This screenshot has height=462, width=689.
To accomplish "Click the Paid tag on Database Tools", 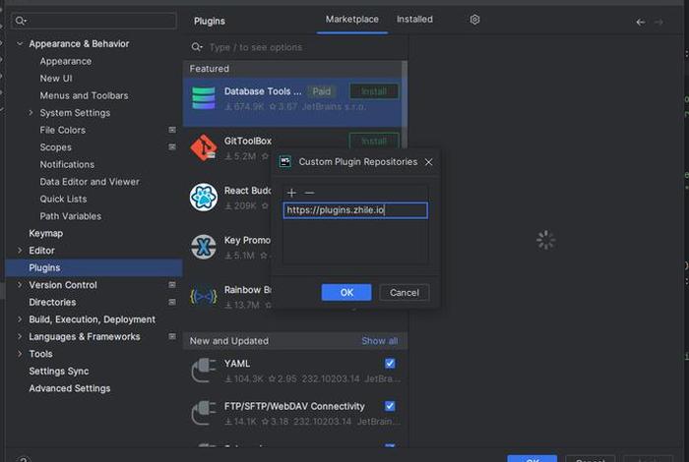I will 321,91.
